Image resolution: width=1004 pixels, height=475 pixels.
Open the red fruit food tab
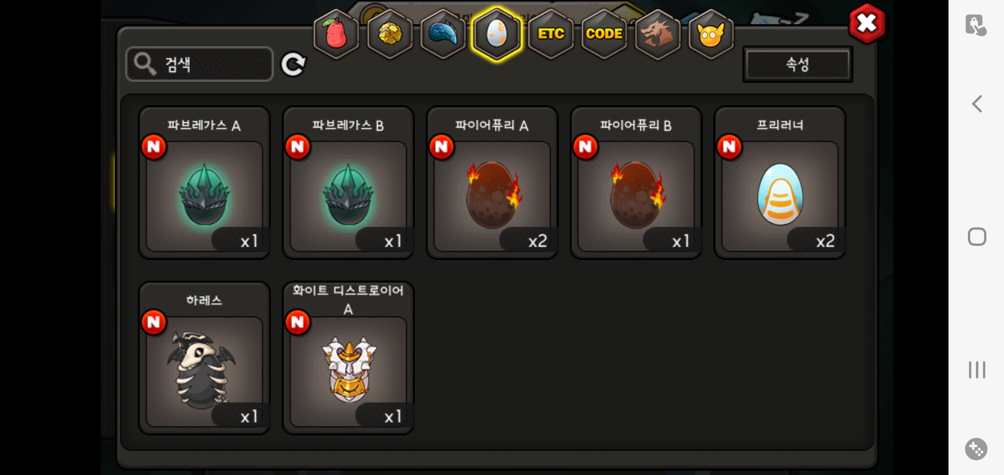click(x=336, y=34)
